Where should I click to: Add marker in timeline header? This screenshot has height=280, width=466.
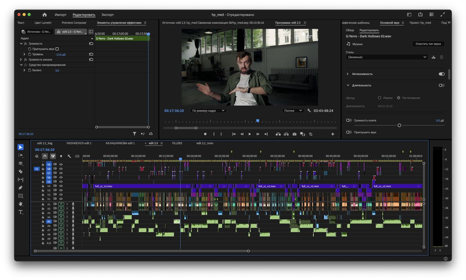61,156
